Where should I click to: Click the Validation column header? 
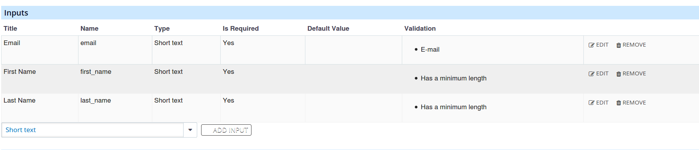pos(420,28)
